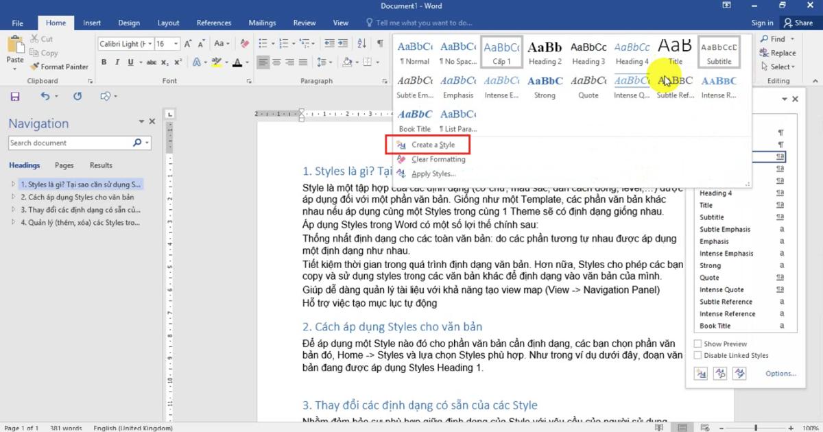823x432 pixels.
Task: Open the Text Highlight Color dropdown
Action: (226, 62)
